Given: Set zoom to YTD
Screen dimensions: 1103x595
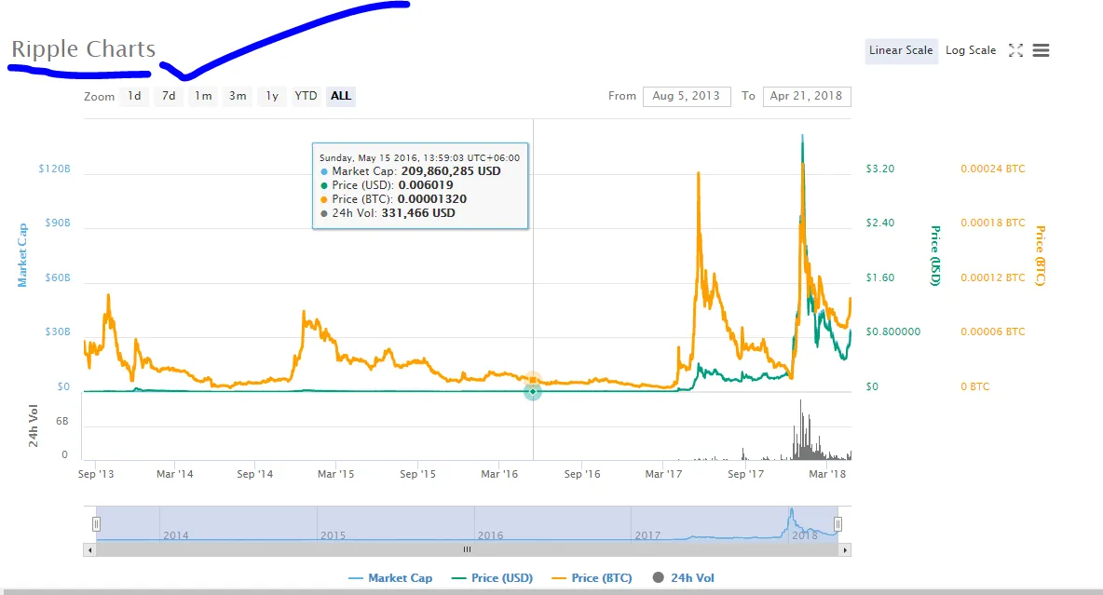Looking at the screenshot, I should [306, 96].
